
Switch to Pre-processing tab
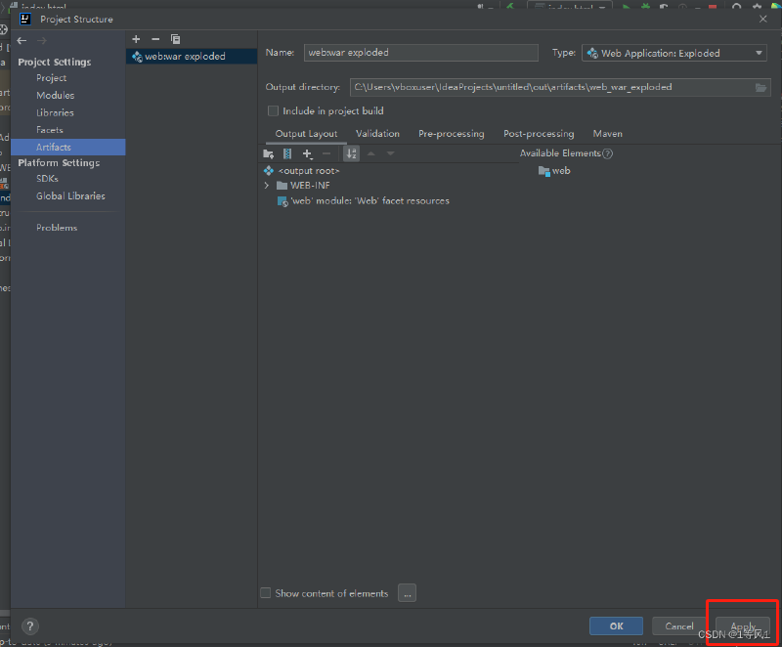point(452,134)
